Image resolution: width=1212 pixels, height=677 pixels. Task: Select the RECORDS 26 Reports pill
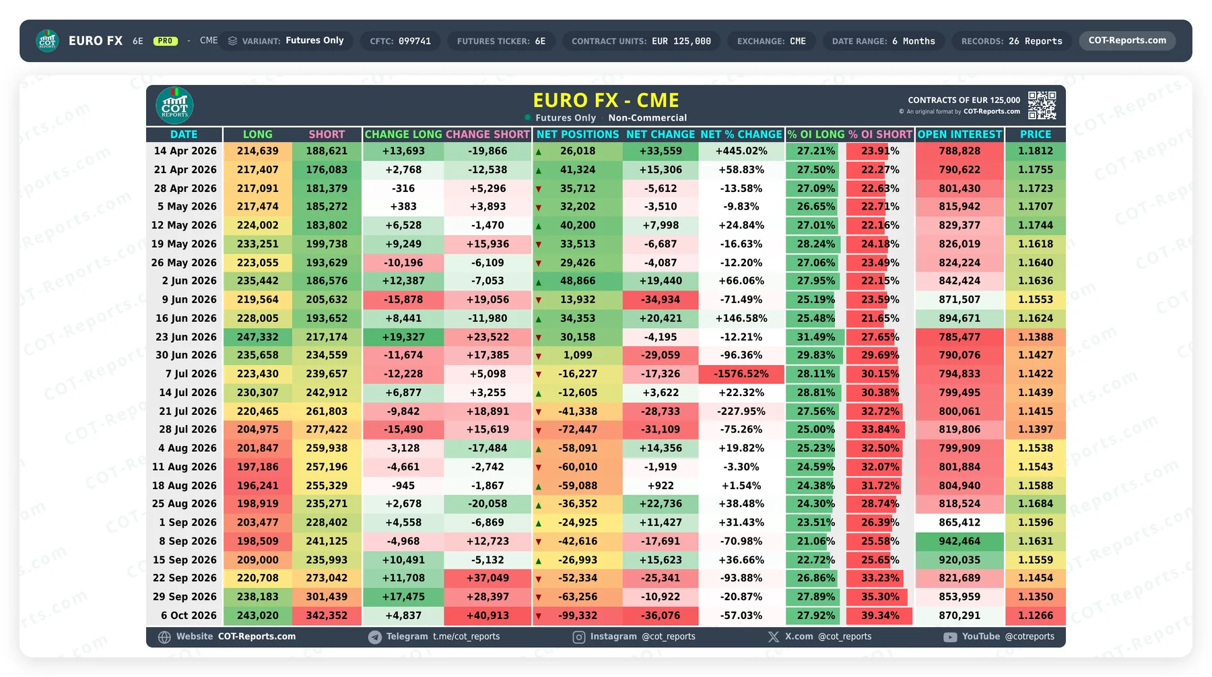point(1012,41)
